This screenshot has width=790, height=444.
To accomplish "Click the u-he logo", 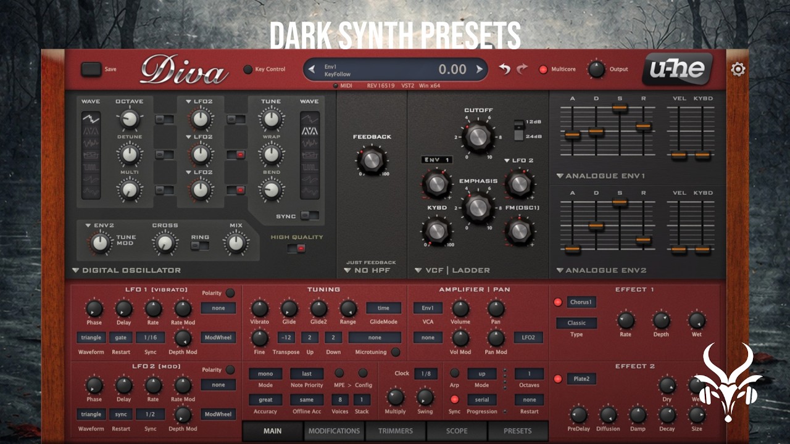I will pos(677,69).
